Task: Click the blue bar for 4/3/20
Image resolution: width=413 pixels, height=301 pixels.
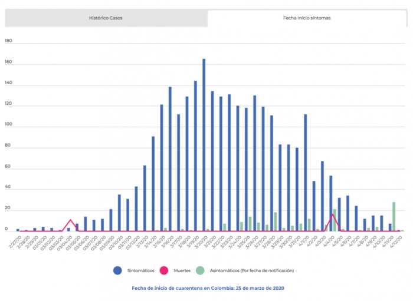Action: coord(322,196)
